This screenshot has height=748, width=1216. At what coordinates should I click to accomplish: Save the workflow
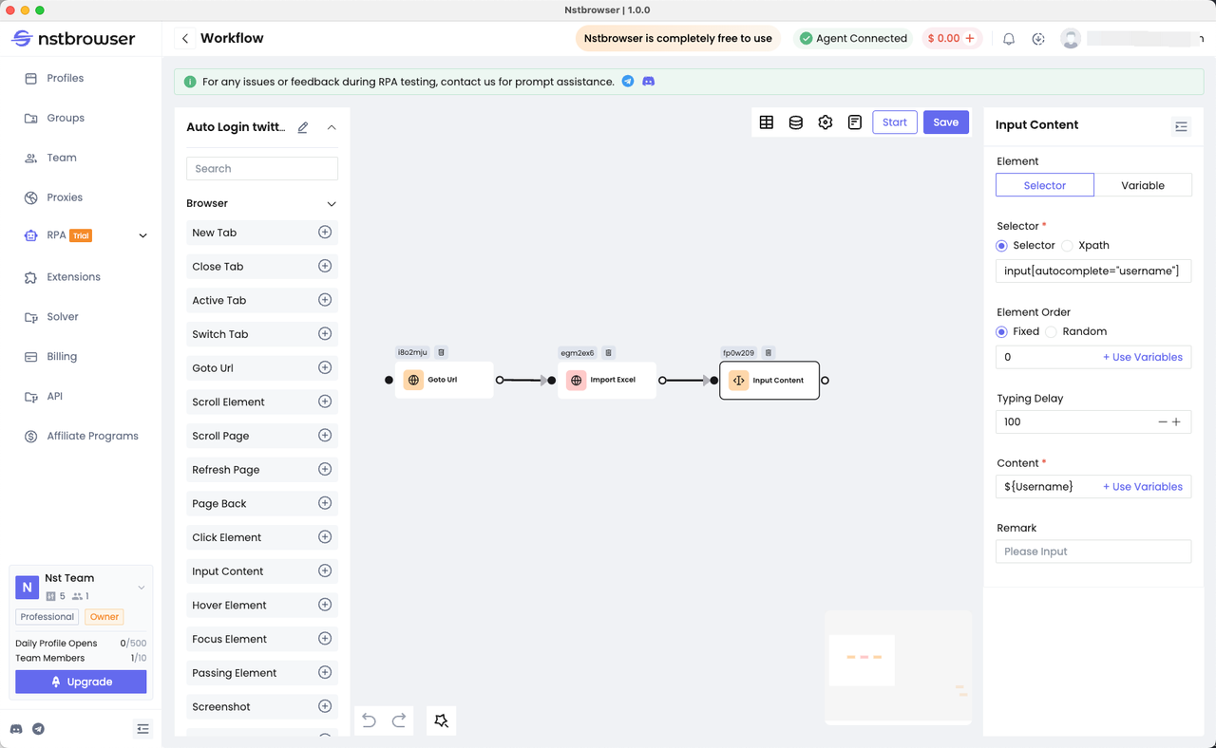click(945, 122)
